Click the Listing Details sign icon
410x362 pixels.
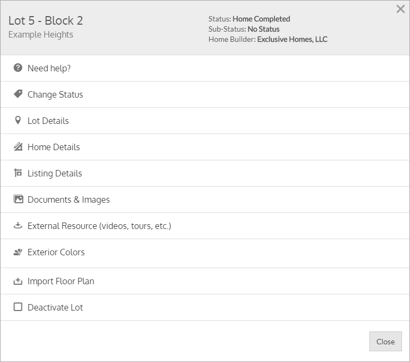(x=18, y=173)
